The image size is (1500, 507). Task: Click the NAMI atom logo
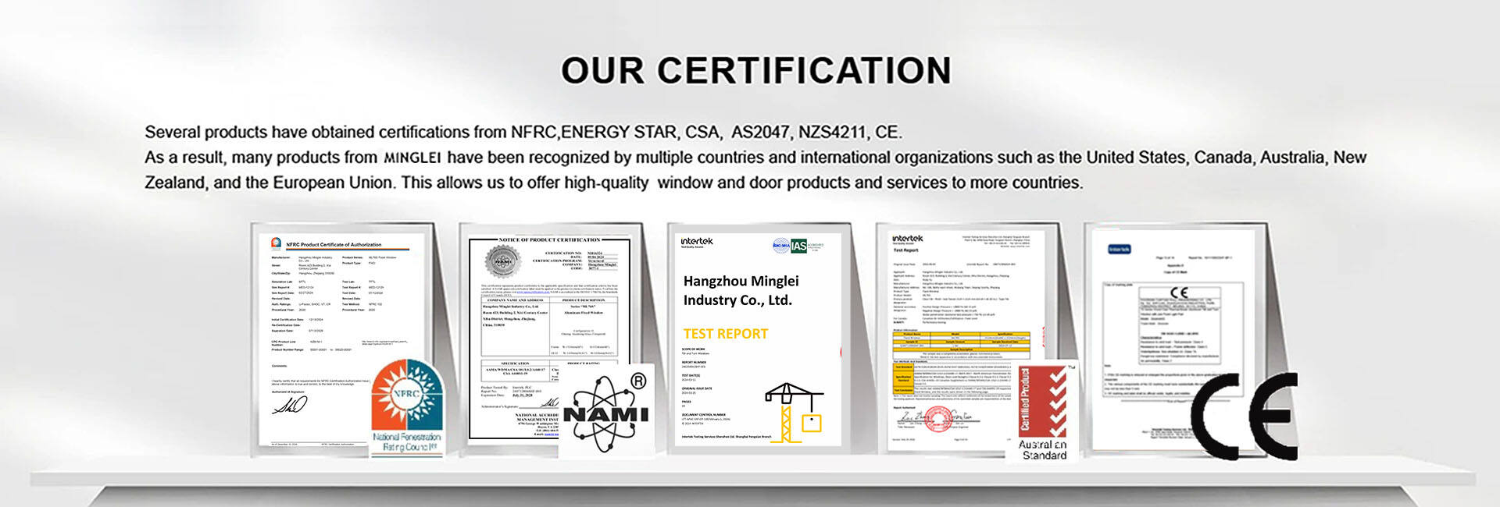tap(606, 409)
